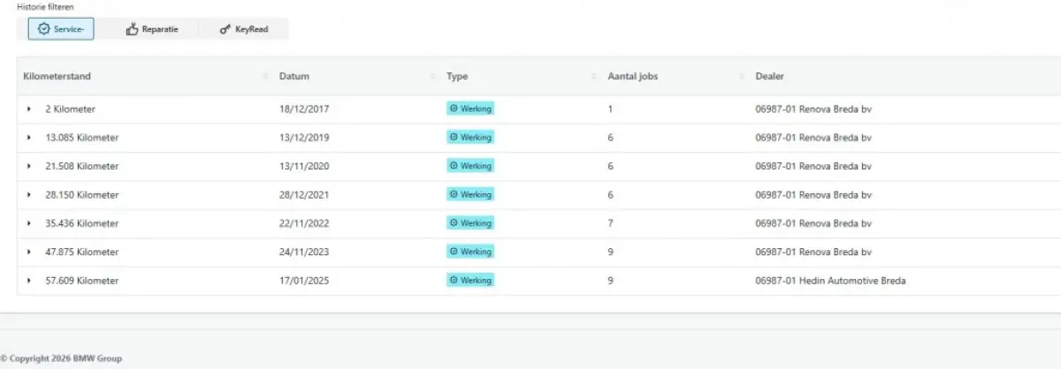Click the Werking badge for 24/11/2023
Viewport: 1061px width, 369px height.
pos(470,252)
